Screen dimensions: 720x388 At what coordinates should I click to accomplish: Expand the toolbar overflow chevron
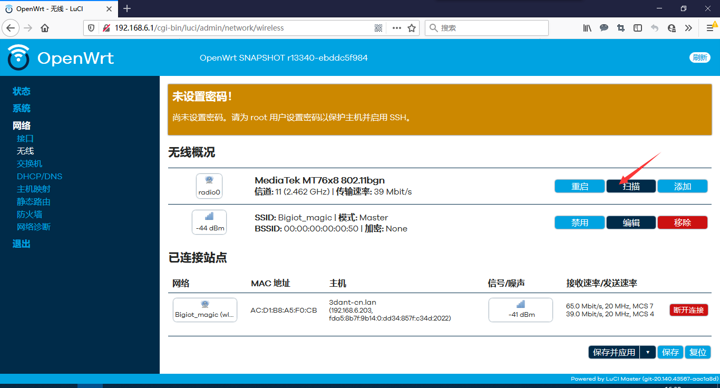coord(688,28)
